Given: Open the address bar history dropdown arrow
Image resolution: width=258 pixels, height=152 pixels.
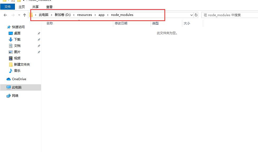Looking at the screenshot, I should (x=192, y=15).
